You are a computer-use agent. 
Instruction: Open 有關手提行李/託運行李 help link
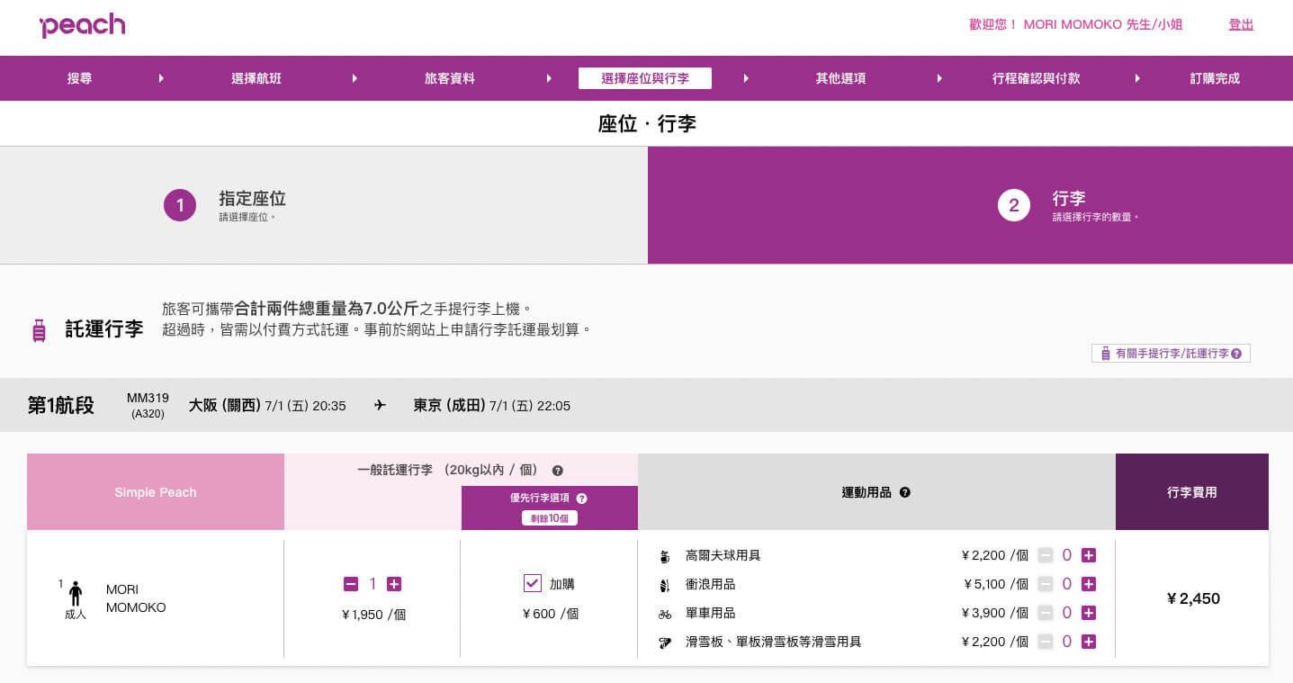tap(1171, 354)
